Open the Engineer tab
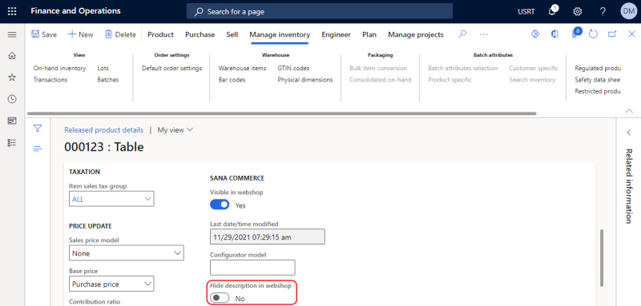Screen dimensions: 641x306 click(336, 34)
